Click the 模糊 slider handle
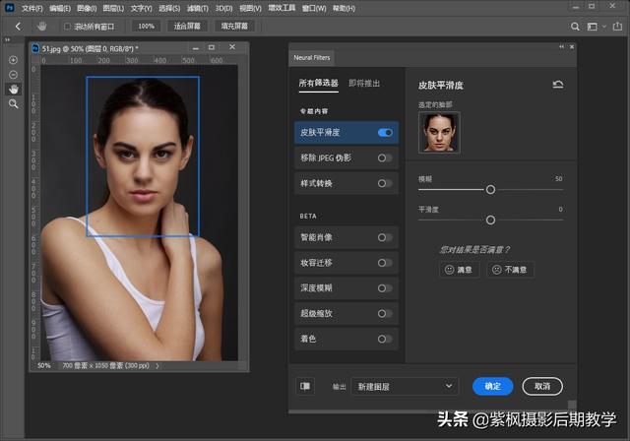The height and width of the screenshot is (441, 630). click(x=490, y=190)
